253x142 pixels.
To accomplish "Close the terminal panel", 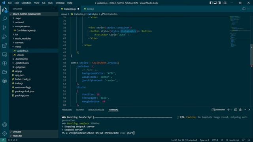I will coord(249,110).
